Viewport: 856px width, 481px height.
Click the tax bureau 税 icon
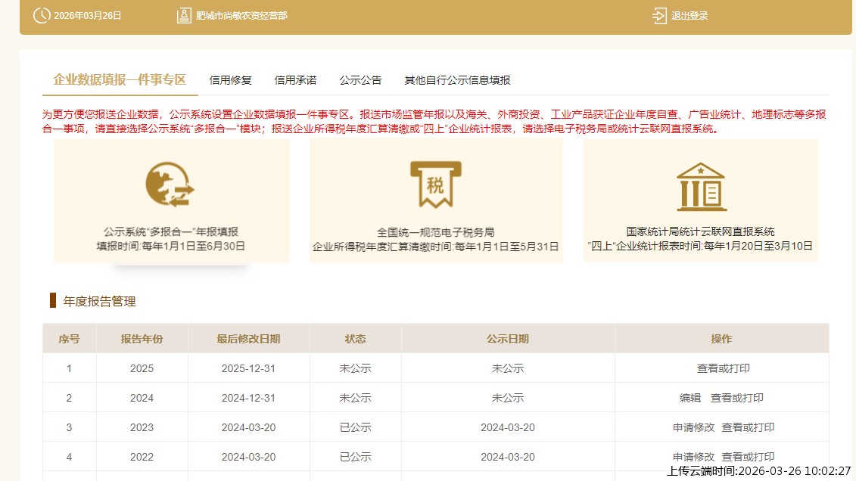(435, 184)
